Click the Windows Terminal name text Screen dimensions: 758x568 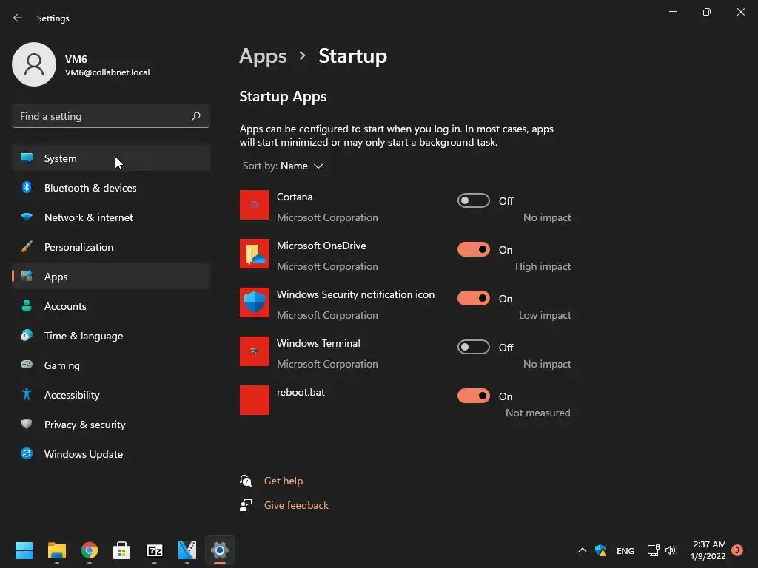point(318,343)
